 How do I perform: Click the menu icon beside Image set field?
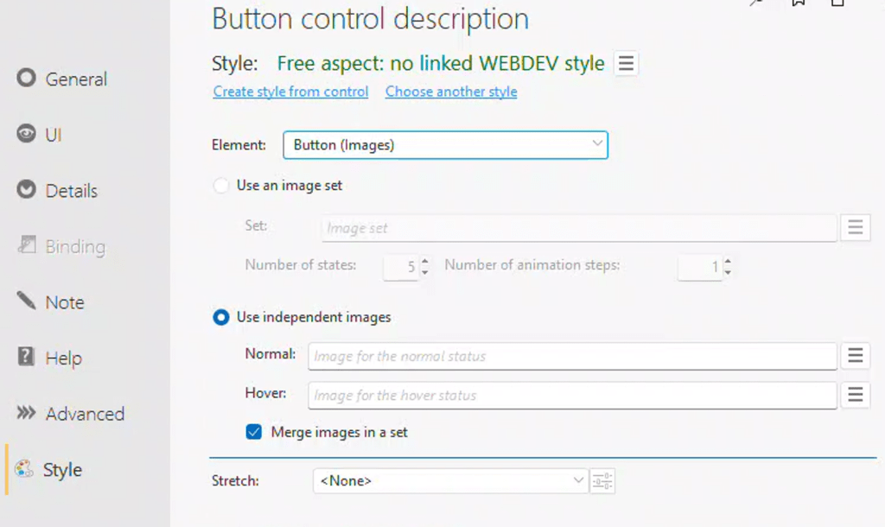tap(855, 228)
